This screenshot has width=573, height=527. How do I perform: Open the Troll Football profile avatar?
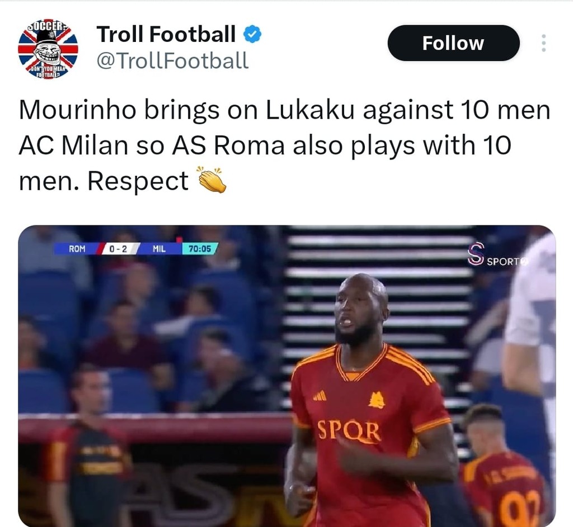click(x=48, y=49)
